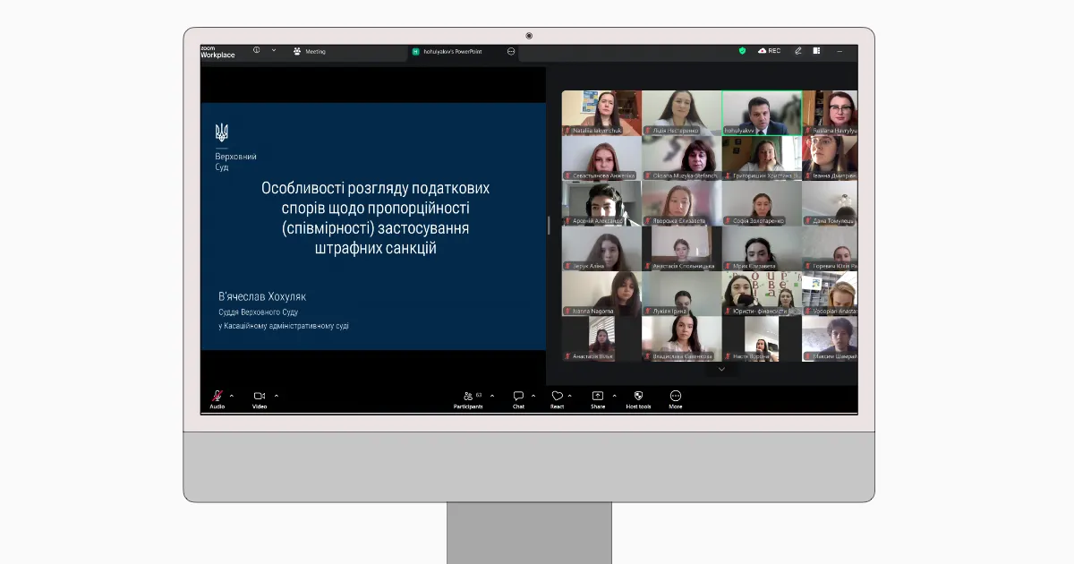The height and width of the screenshot is (564, 1074).
Task: Expand the Participants options caret
Action: (x=491, y=396)
